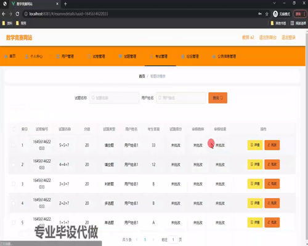Click 批改 for the 3+3=? row
Viewport: 308px width, 246px height.
point(272,184)
